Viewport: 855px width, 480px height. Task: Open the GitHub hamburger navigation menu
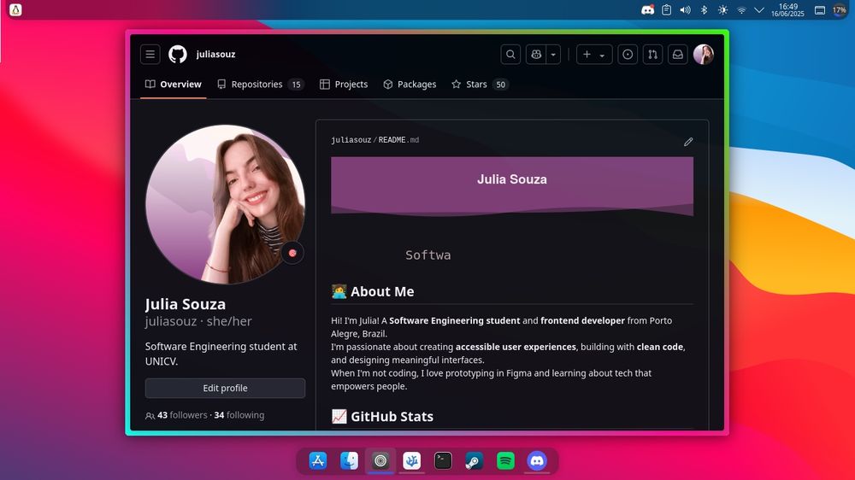click(150, 55)
